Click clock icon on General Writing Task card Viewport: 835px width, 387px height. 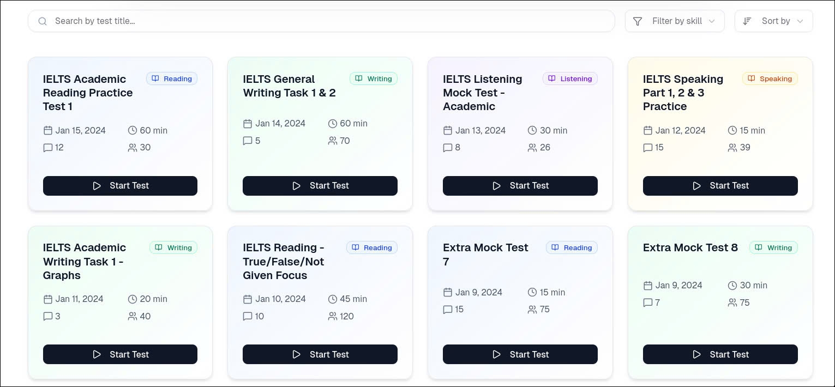[x=333, y=124]
